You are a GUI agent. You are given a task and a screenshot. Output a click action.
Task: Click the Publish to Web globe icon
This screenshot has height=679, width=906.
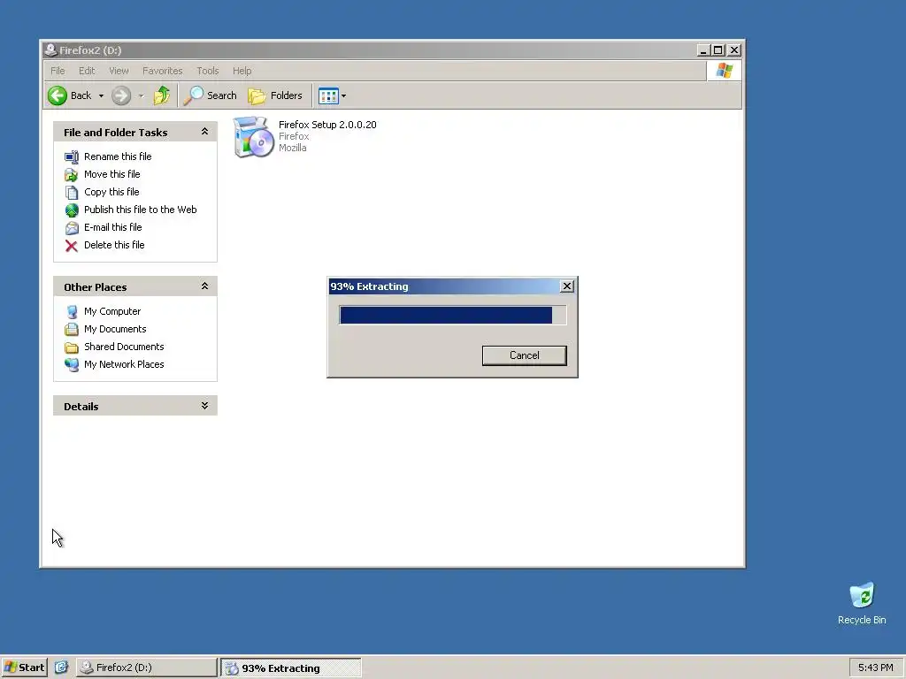71,210
